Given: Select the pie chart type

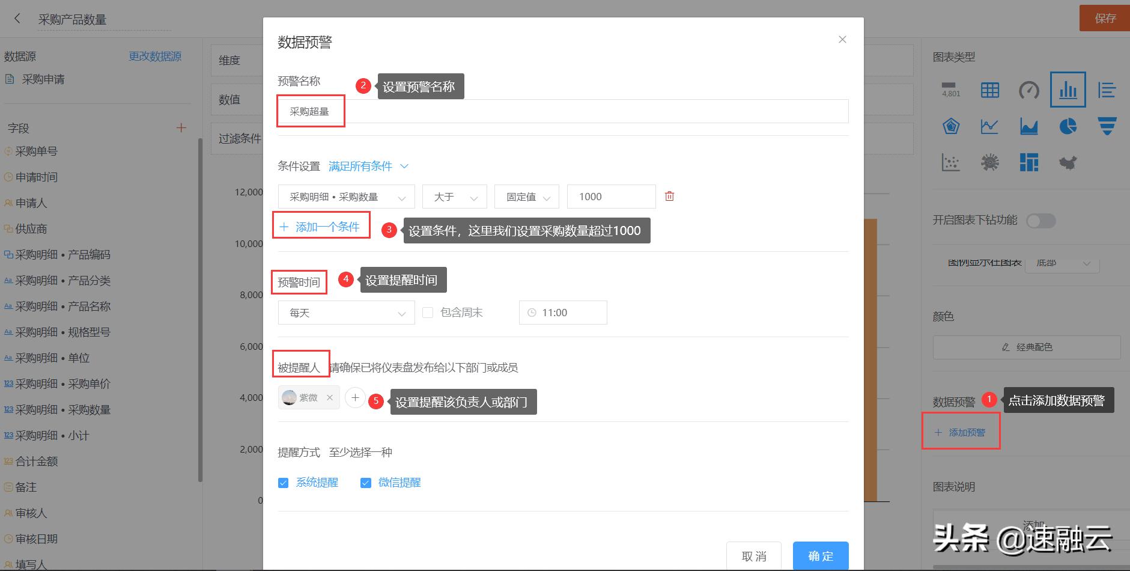Looking at the screenshot, I should tap(1068, 126).
